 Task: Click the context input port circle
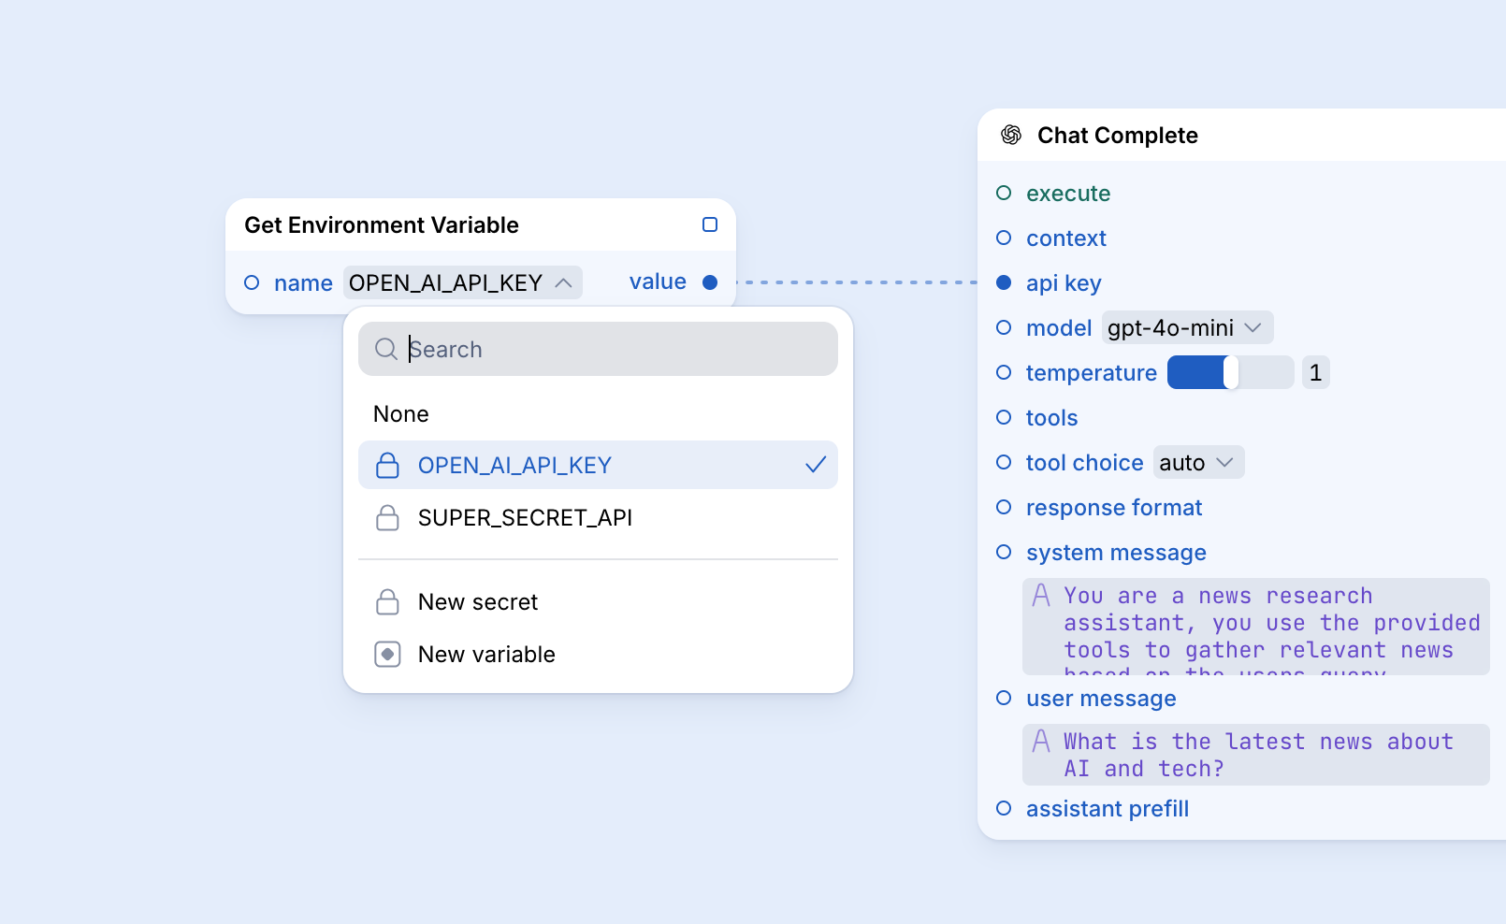tap(1004, 238)
